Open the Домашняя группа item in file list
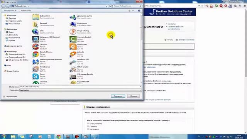Image resolution: width=247 pixels, height=139 pixels. [x=81, y=17]
